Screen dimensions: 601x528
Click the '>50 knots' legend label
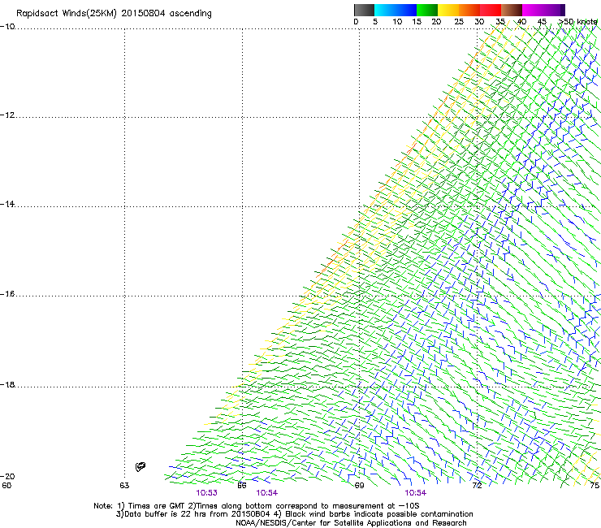pos(577,22)
